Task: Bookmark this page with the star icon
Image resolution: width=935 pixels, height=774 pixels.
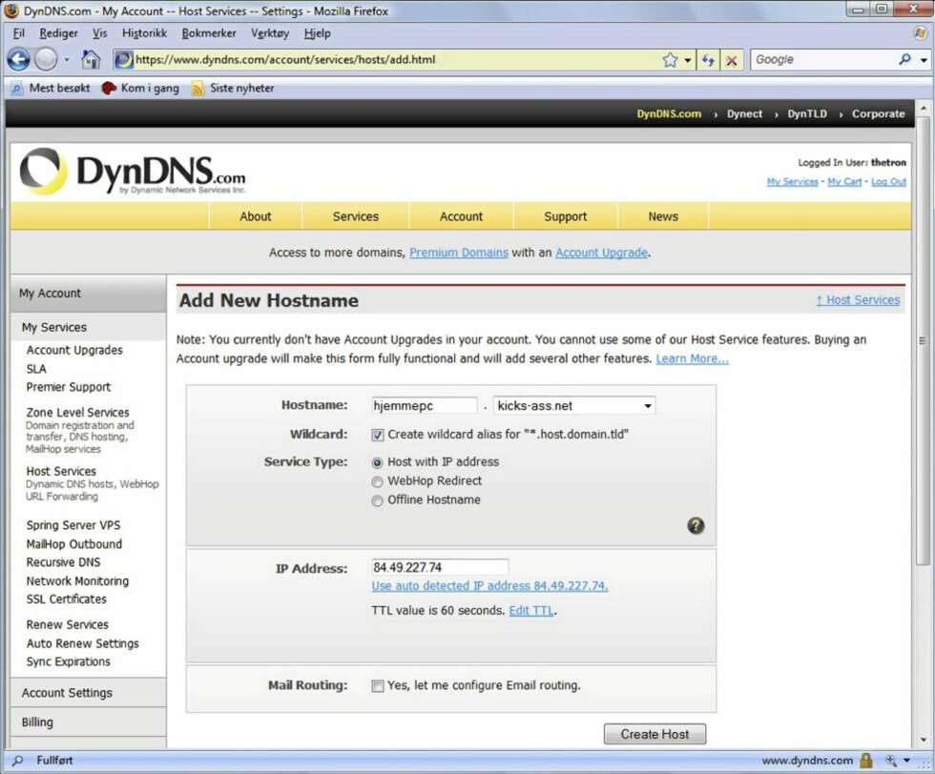Action: tap(670, 60)
